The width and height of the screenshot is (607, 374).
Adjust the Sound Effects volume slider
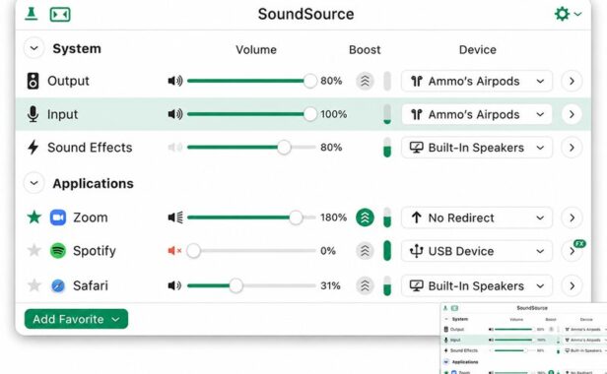tap(251, 148)
